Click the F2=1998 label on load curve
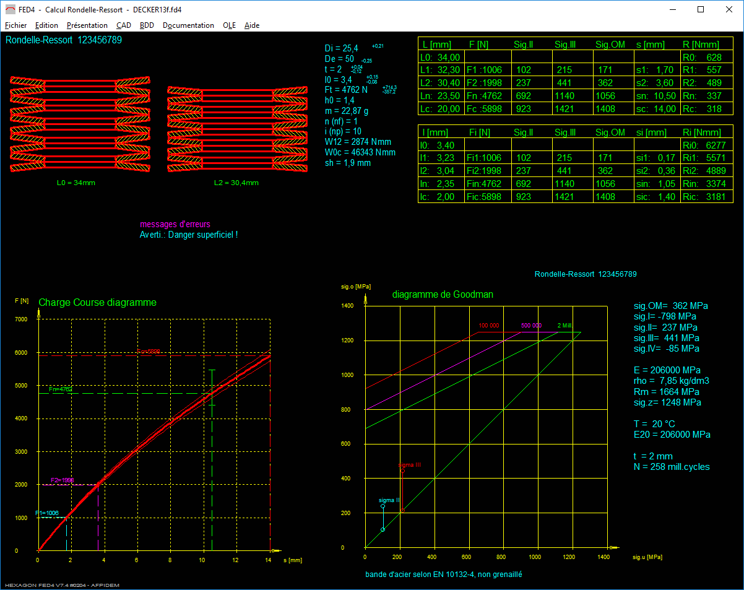Screen dimensions: 744x590 point(63,480)
